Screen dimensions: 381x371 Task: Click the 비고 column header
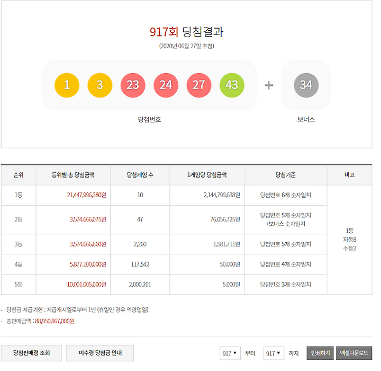tap(349, 175)
